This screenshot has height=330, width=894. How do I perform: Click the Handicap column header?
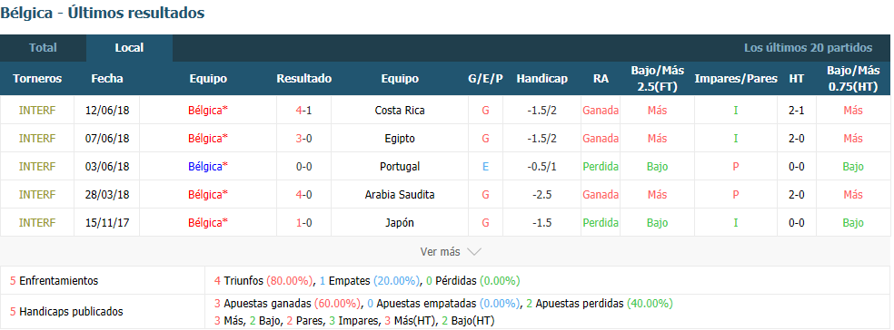click(x=541, y=79)
